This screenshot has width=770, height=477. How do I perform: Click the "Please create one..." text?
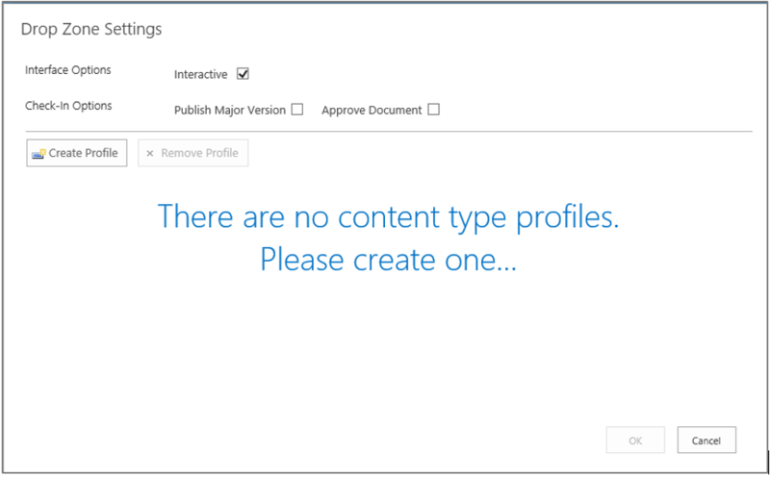388,260
